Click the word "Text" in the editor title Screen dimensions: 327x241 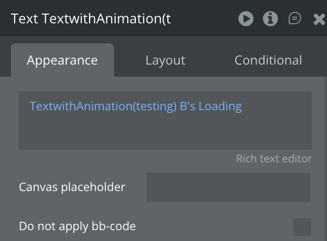click(24, 19)
